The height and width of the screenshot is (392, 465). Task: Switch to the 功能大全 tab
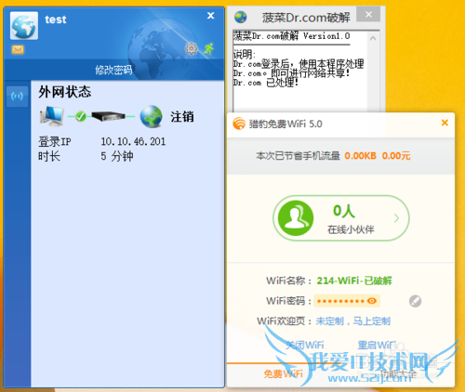[x=398, y=373]
